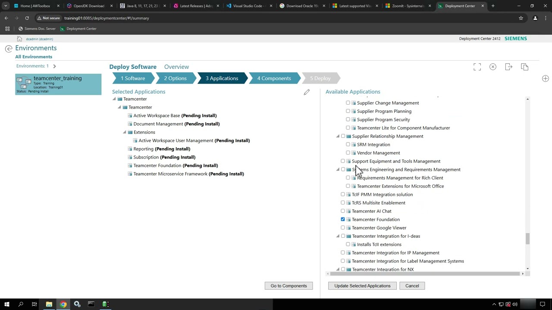Viewport: 552px width, 310px height.
Task: Select the 3 Applications step
Action: pyautogui.click(x=222, y=78)
